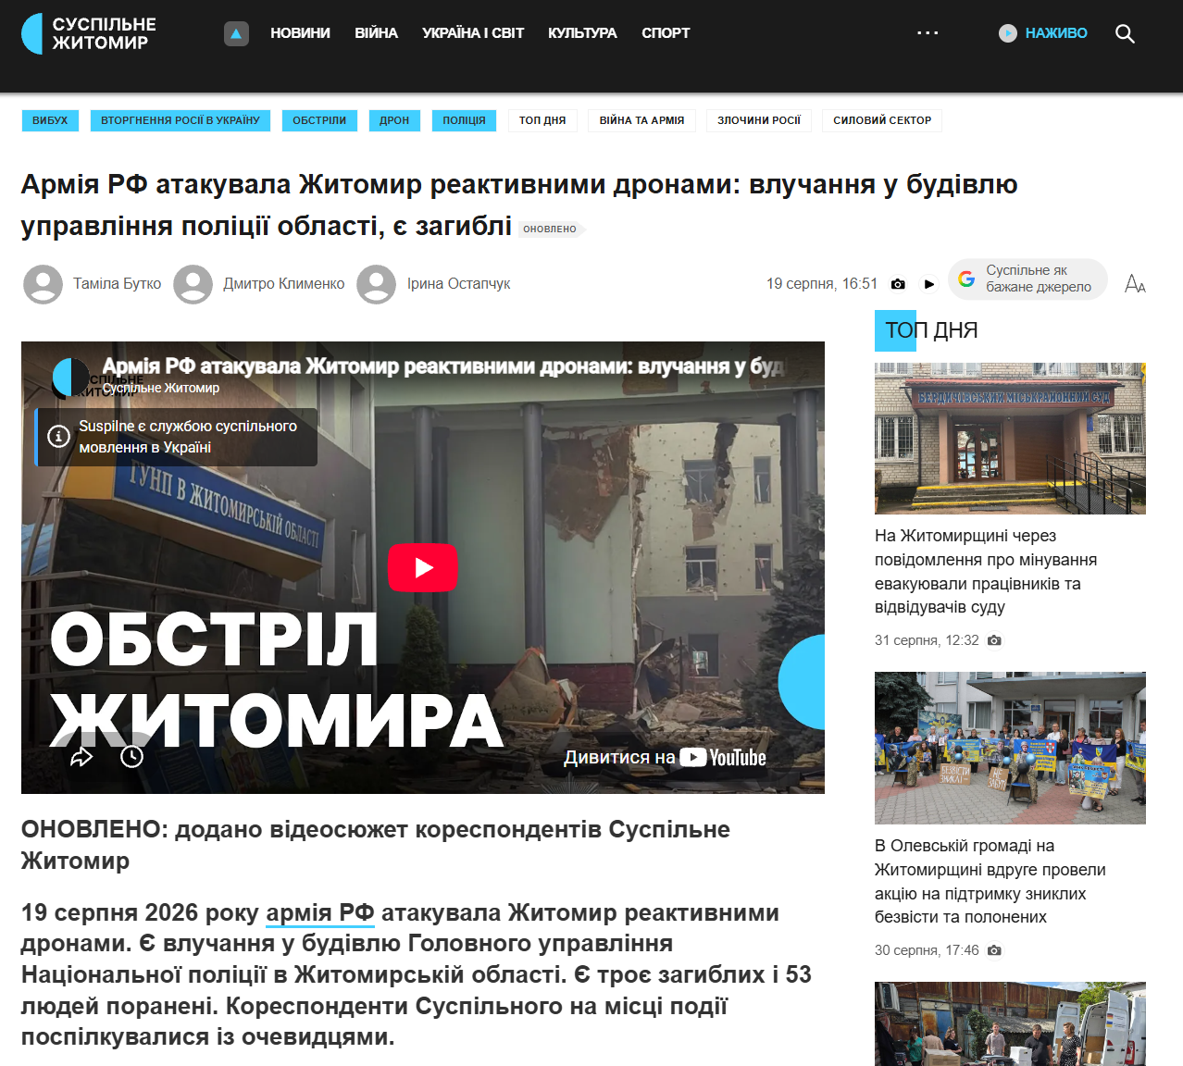Expand more sections via three dots

[928, 32]
